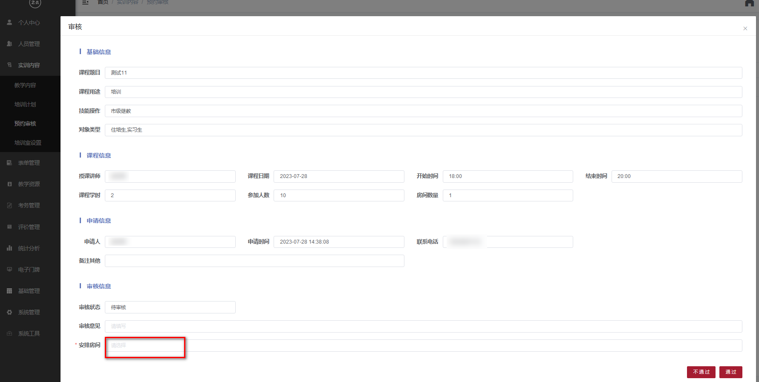Click the 基础管理 grid icon
This screenshot has width=759, height=382.
(x=9, y=291)
